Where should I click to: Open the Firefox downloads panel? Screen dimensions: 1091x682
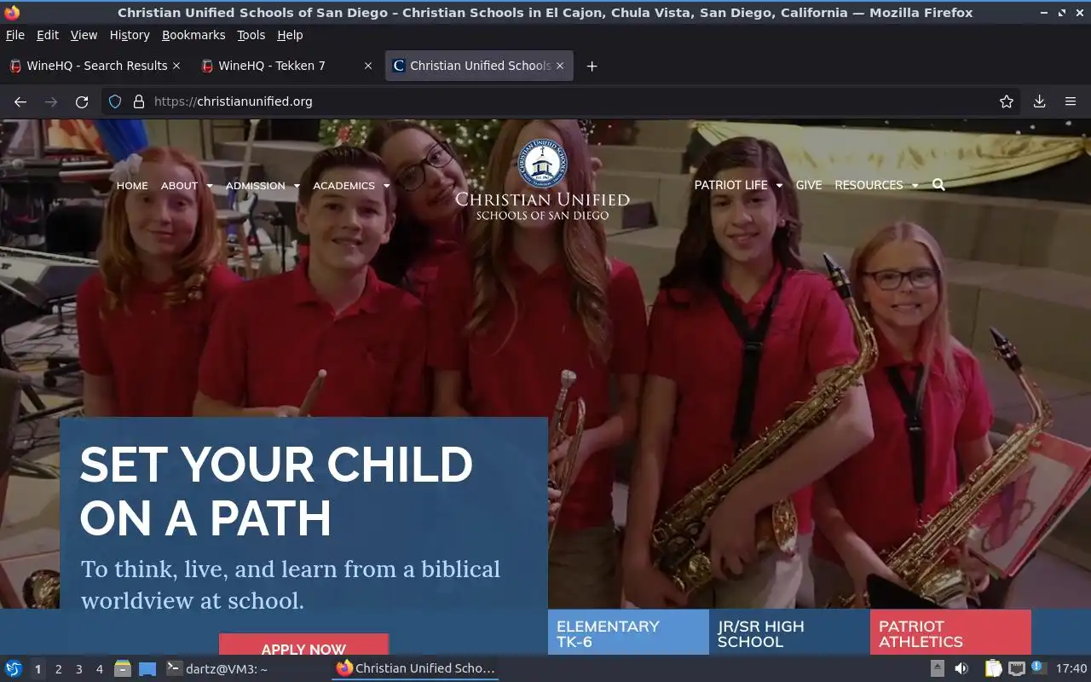(1040, 101)
